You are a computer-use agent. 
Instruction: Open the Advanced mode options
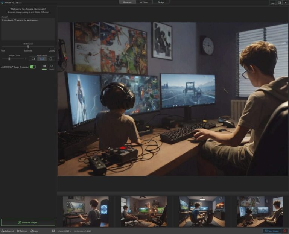[8, 231]
